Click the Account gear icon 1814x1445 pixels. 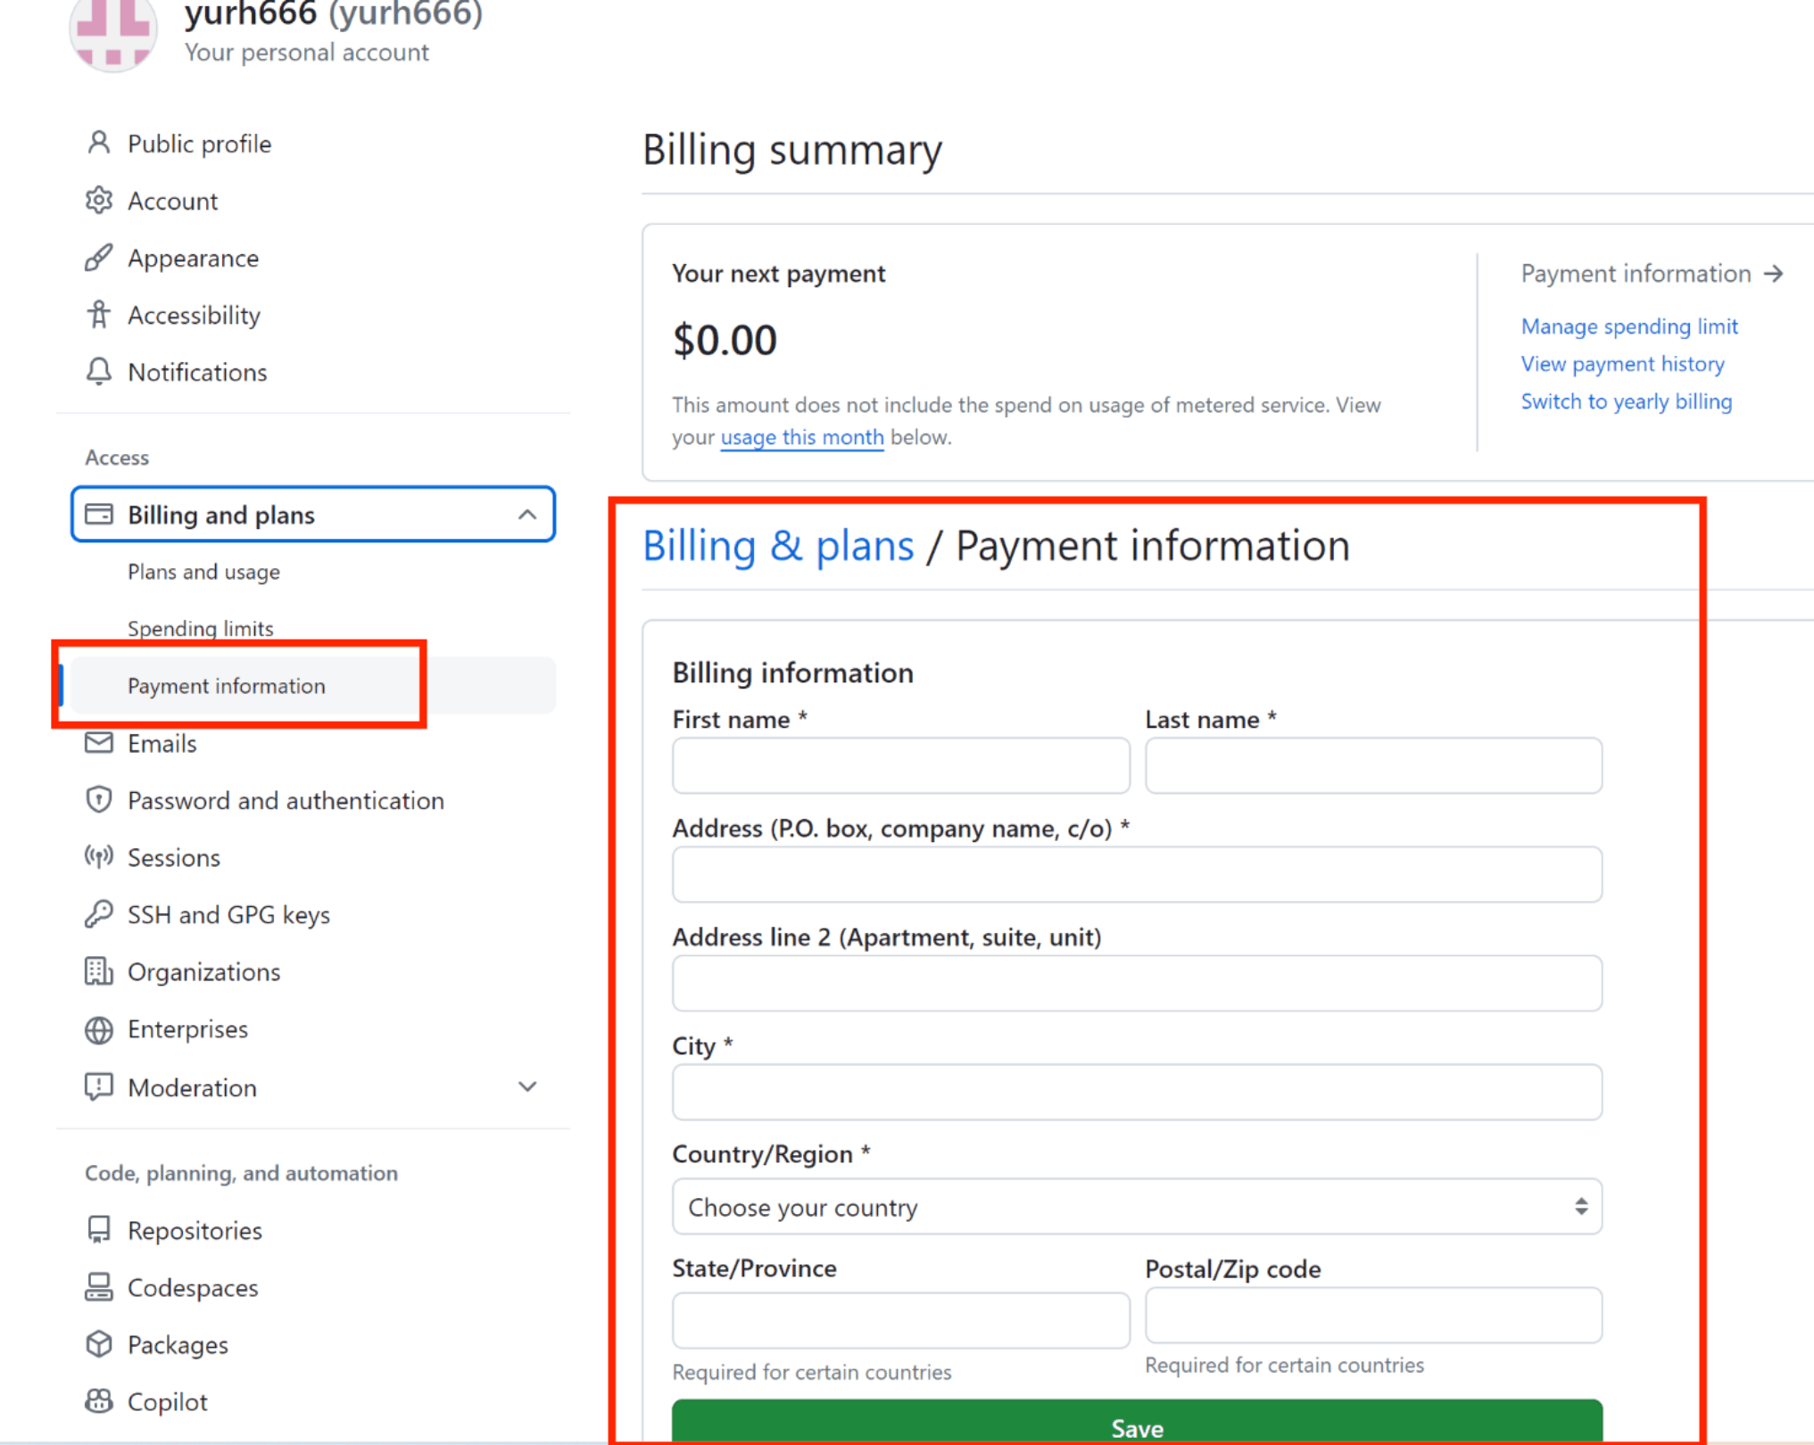point(99,201)
